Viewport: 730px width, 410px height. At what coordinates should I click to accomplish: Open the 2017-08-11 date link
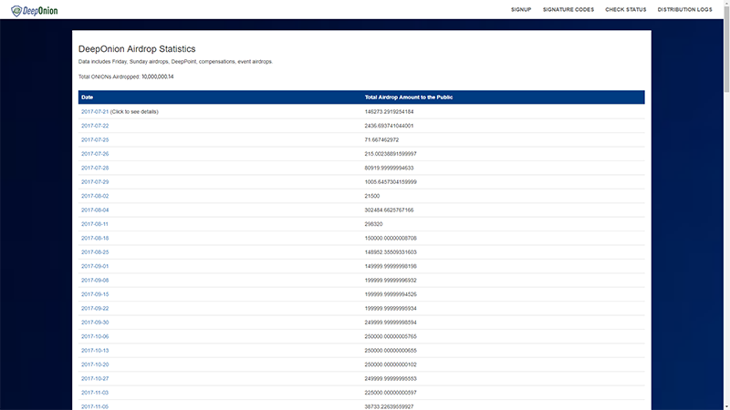point(95,224)
